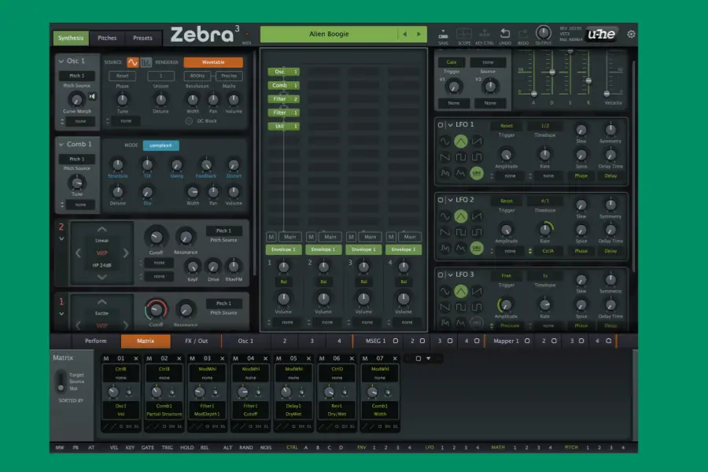Toggle the UNI button in LFO 1
The height and width of the screenshot is (472, 708).
coord(477,172)
